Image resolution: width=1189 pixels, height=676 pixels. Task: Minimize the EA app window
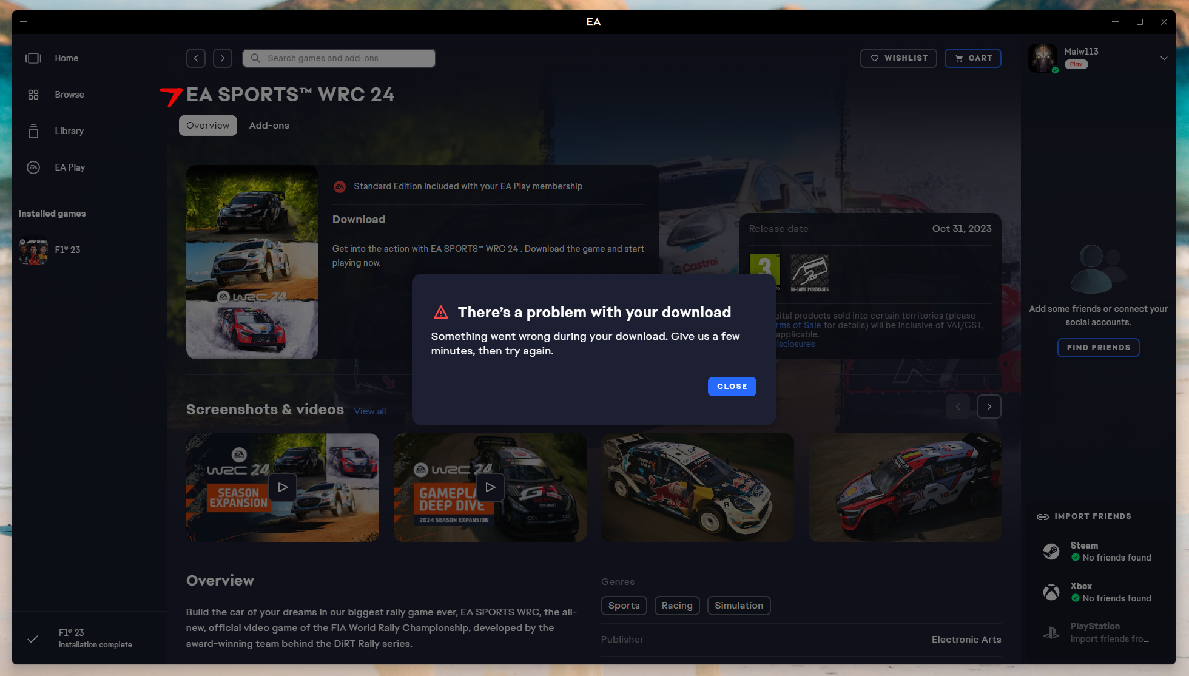point(1115,22)
